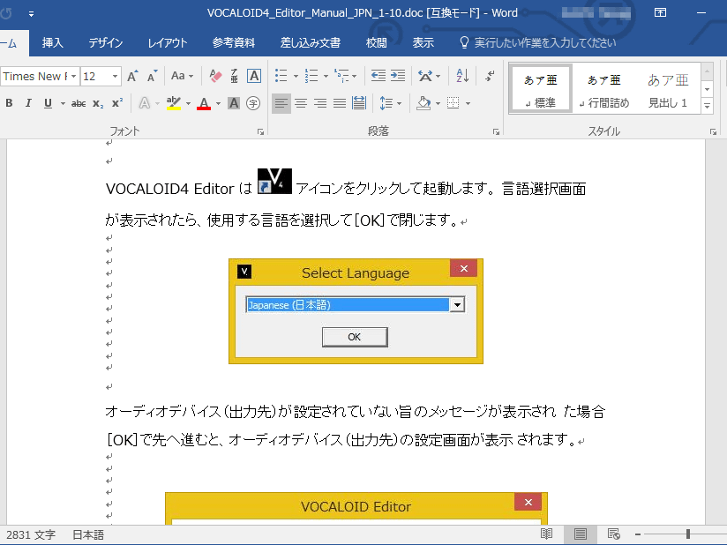
Task: Toggle subscript formatting
Action: [97, 103]
